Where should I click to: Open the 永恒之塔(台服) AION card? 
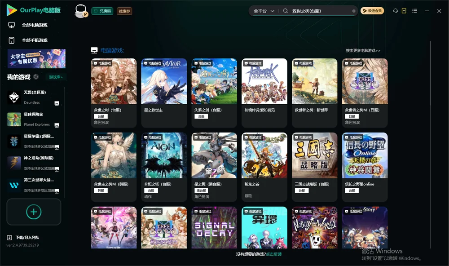point(164,167)
